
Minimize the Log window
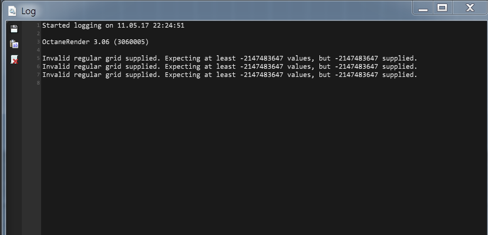[423, 8]
